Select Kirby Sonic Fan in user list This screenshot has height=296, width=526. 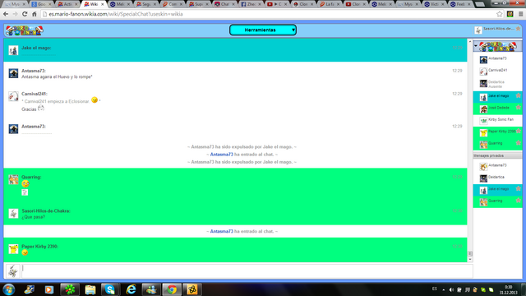pos(497,121)
